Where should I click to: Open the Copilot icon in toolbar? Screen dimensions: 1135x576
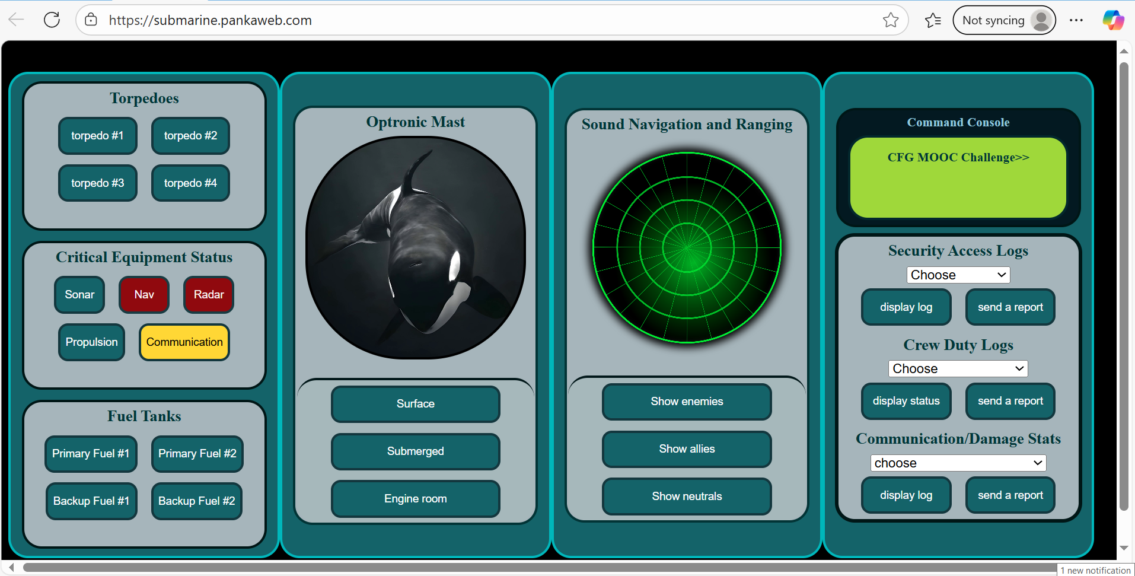tap(1112, 20)
